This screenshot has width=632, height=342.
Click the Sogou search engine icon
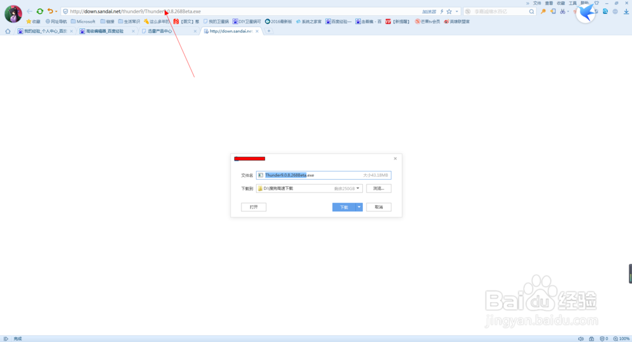click(468, 11)
